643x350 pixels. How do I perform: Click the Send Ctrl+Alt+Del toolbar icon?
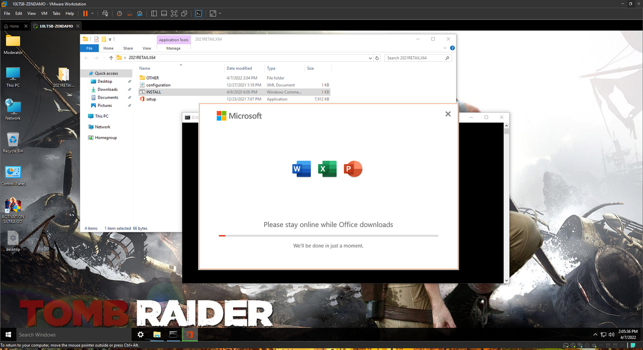pos(105,14)
